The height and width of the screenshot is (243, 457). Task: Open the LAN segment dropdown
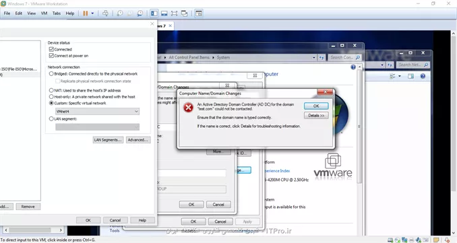tap(97, 127)
